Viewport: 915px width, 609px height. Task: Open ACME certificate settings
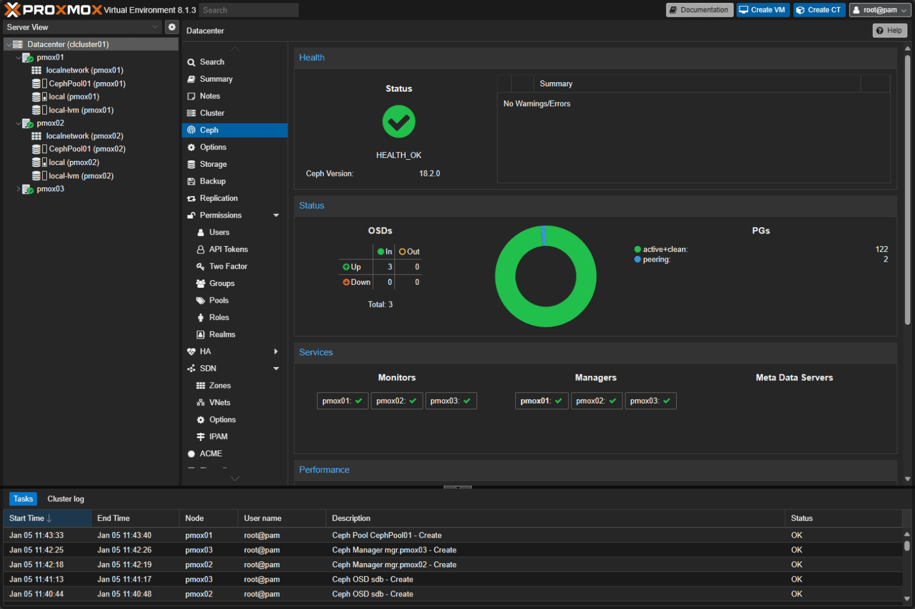(x=210, y=453)
